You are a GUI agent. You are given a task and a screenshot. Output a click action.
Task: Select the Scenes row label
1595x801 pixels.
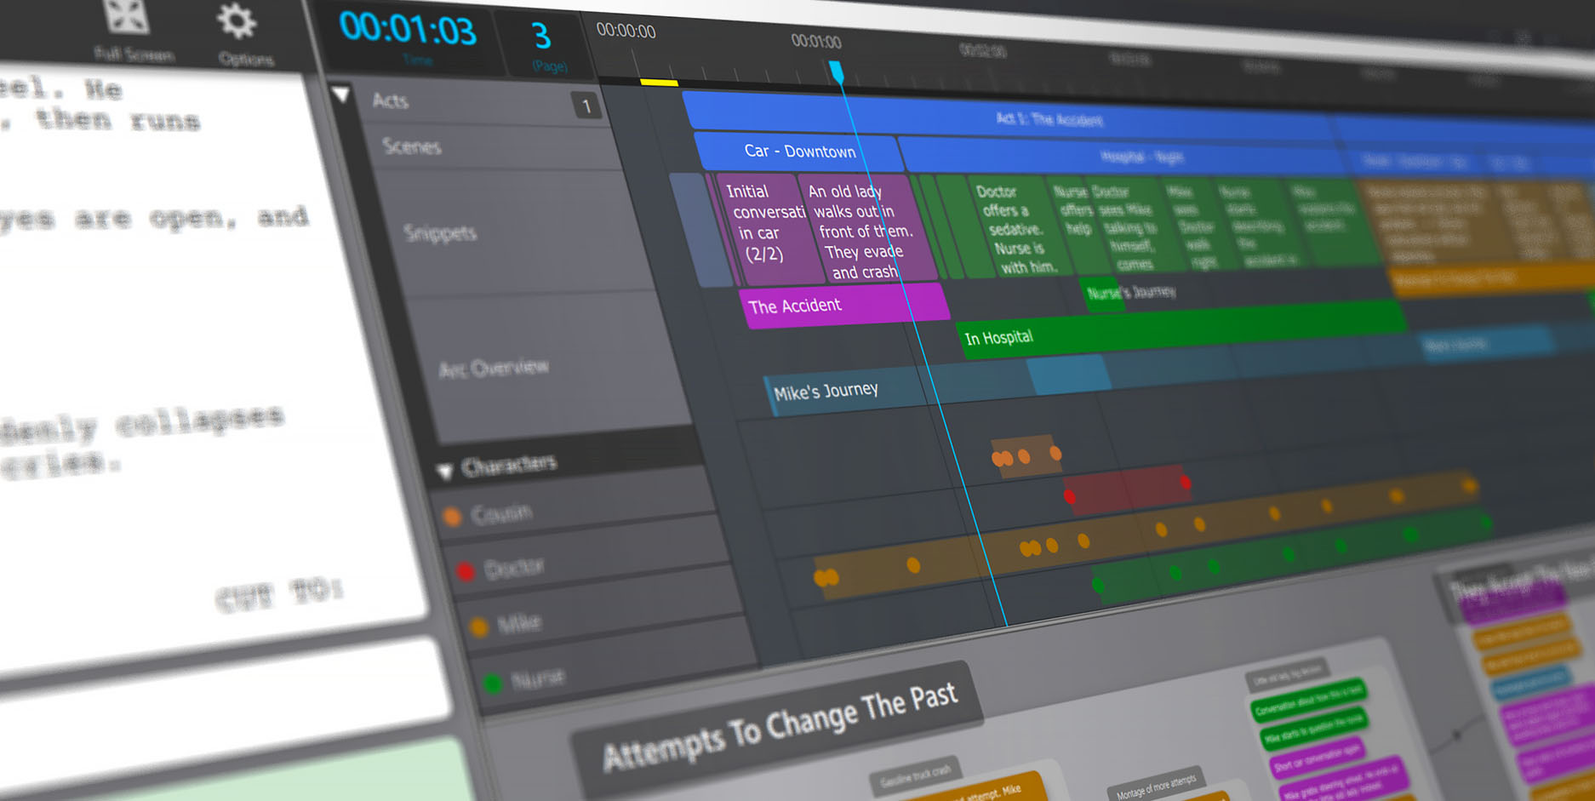tap(412, 146)
